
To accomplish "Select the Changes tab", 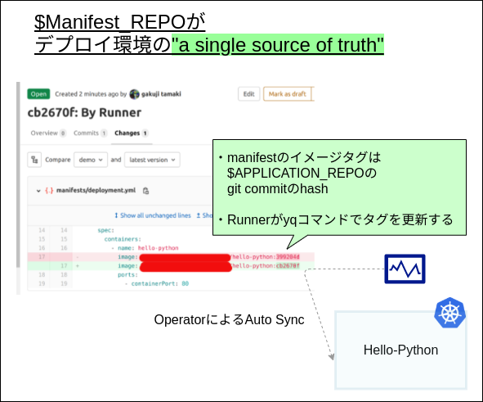I will tap(132, 133).
